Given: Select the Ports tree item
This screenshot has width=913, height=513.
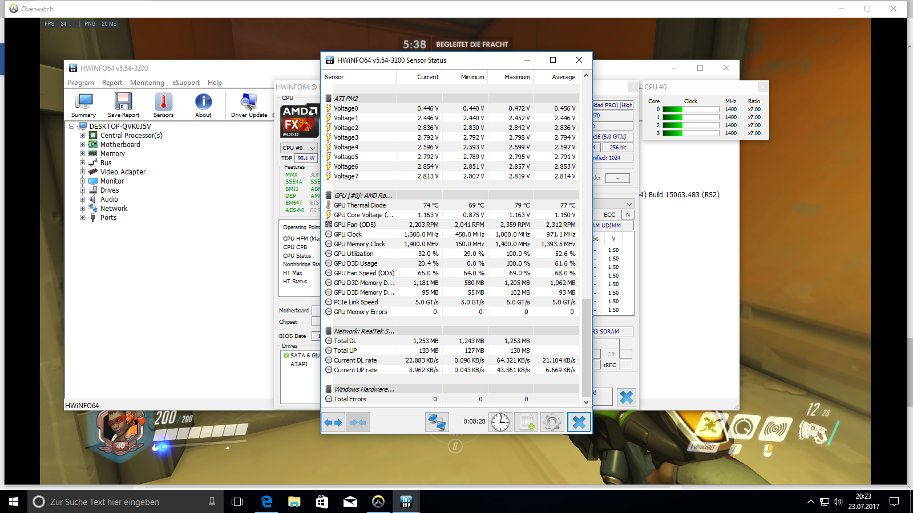Looking at the screenshot, I should pyautogui.click(x=108, y=218).
